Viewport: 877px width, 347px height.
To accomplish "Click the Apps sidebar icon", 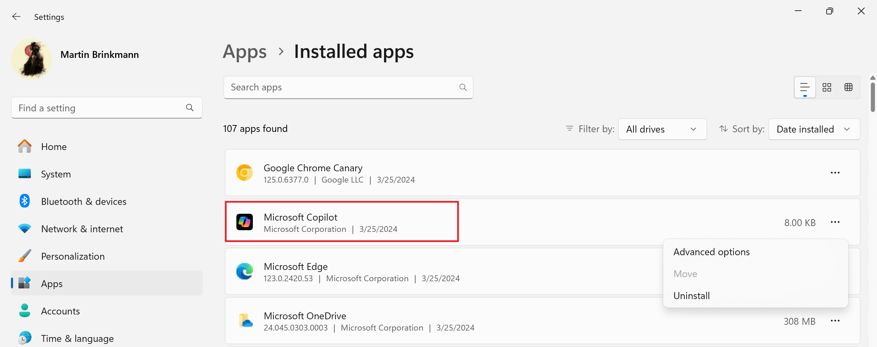I will tap(25, 283).
